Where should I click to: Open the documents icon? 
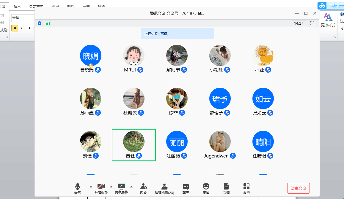click(226, 188)
